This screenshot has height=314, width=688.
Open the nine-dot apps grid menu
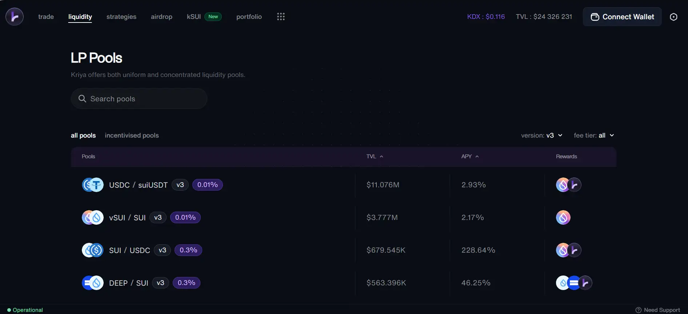click(x=281, y=17)
